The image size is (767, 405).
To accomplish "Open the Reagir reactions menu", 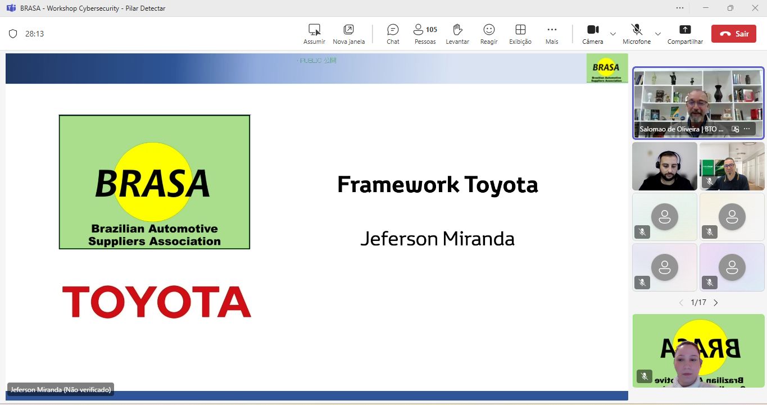I will 489,30.
